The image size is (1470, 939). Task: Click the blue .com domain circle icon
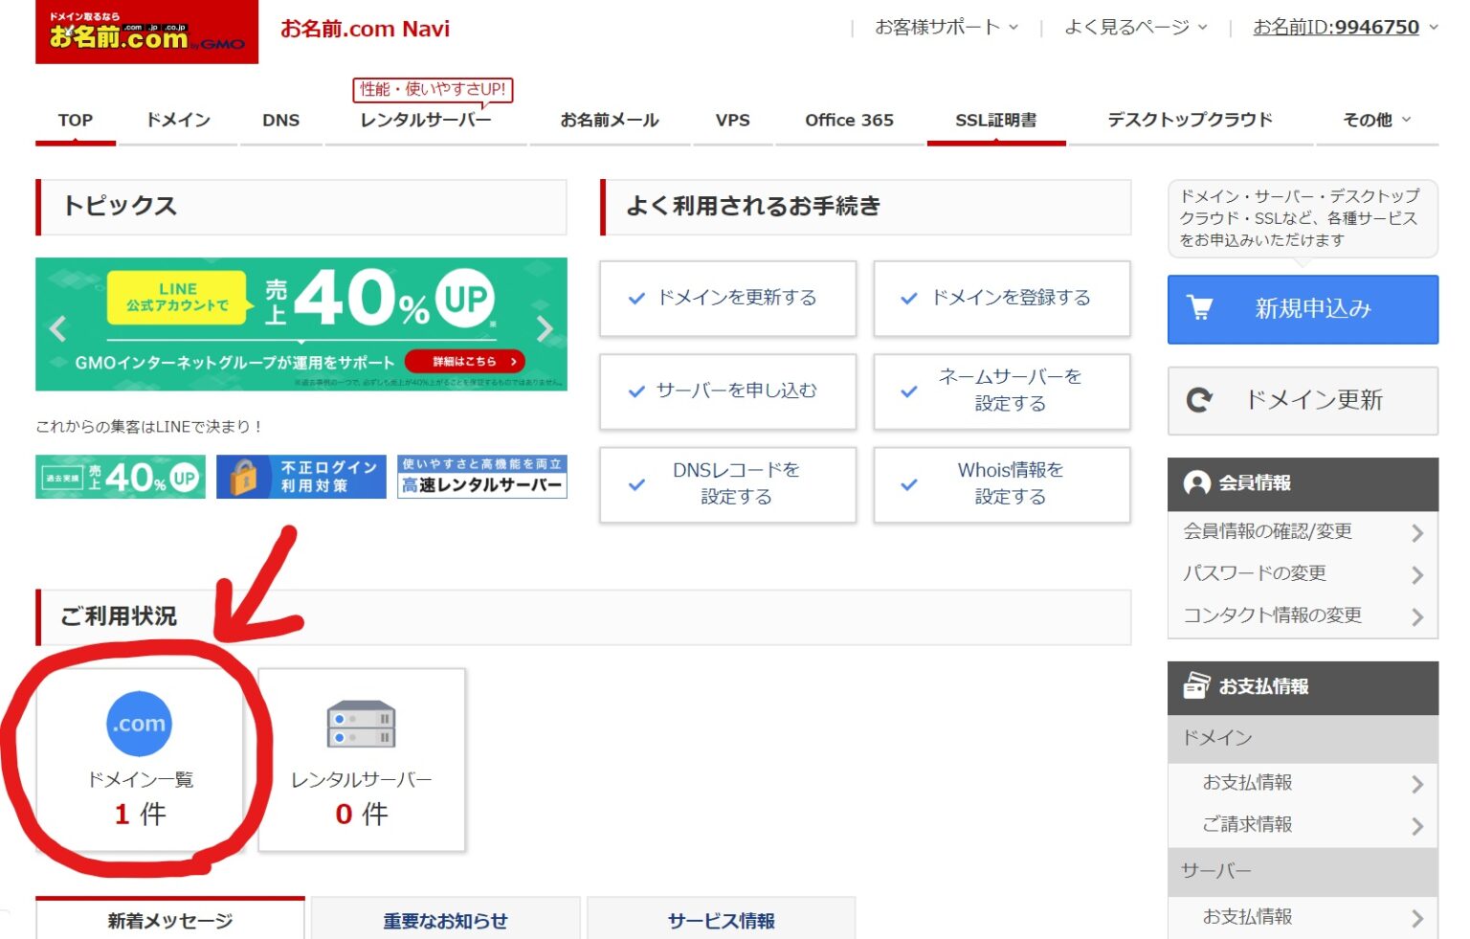click(x=140, y=725)
